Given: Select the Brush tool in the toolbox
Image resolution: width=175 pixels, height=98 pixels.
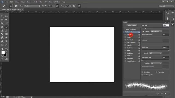Looking at the screenshot, I should point(6,27).
